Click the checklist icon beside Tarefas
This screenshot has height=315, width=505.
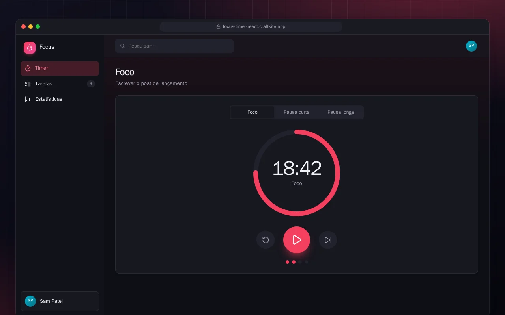pos(28,84)
